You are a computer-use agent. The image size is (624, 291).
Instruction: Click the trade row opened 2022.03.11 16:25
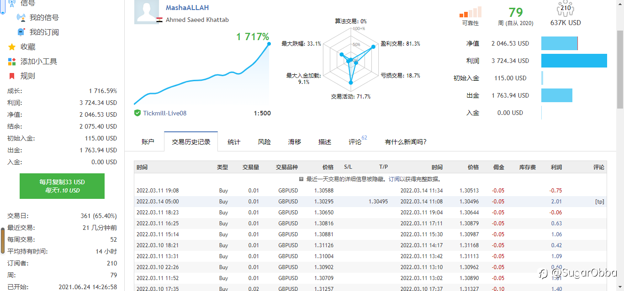370,223
